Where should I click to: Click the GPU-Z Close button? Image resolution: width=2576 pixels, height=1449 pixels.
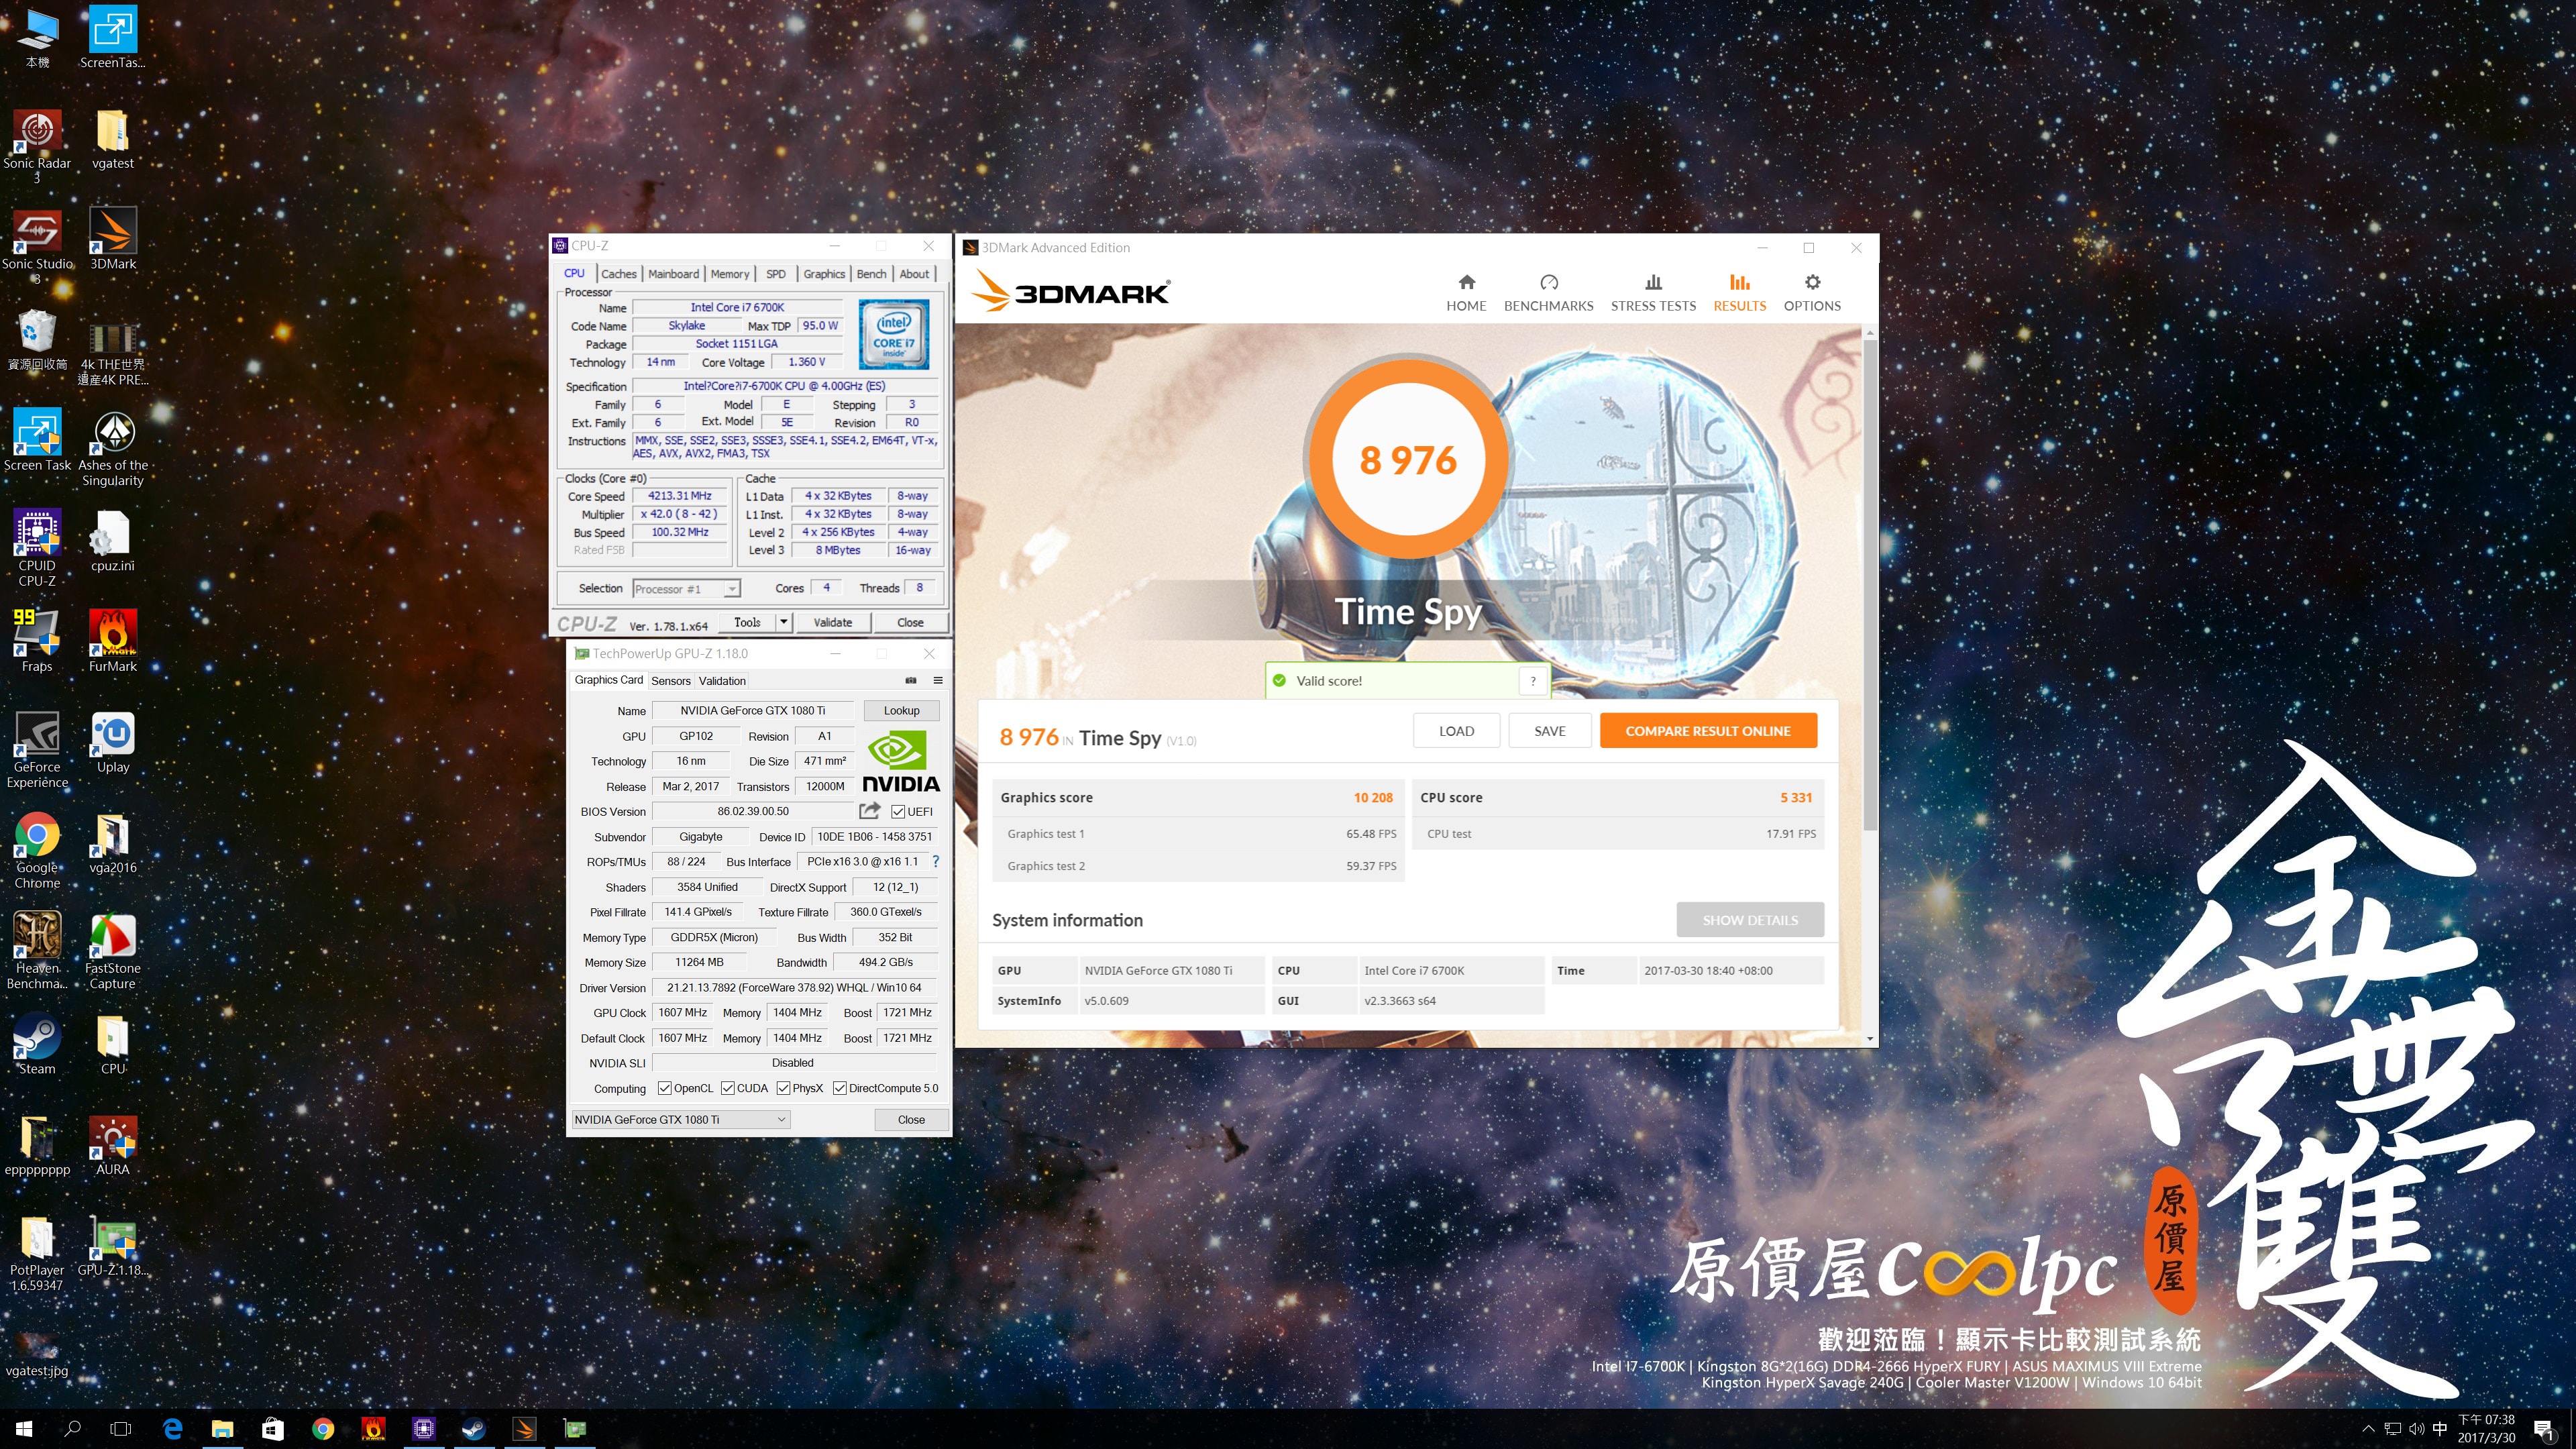[x=911, y=1120]
